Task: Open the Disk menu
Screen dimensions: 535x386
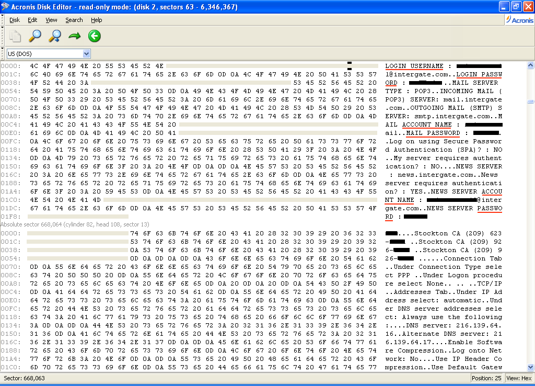Action: tap(15, 20)
